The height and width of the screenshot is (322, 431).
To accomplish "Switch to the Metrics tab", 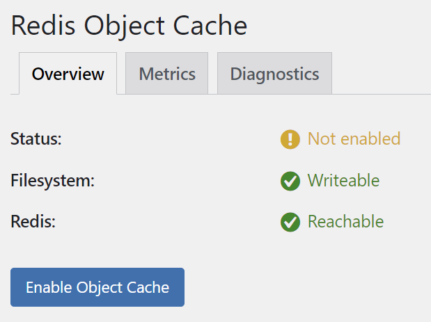I will 167,74.
